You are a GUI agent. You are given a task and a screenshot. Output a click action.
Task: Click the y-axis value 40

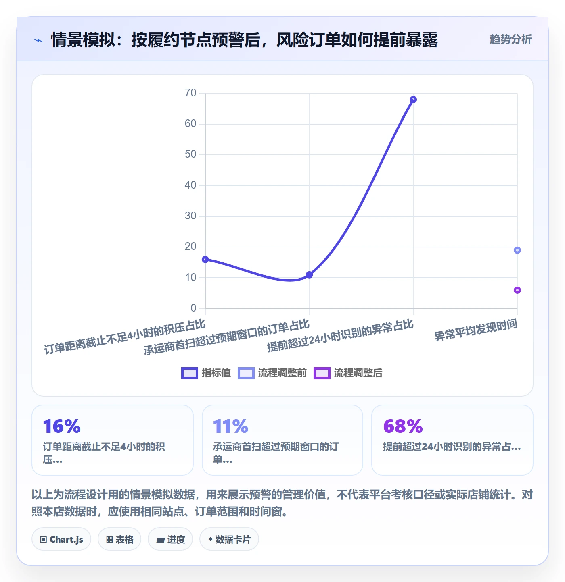(x=190, y=185)
